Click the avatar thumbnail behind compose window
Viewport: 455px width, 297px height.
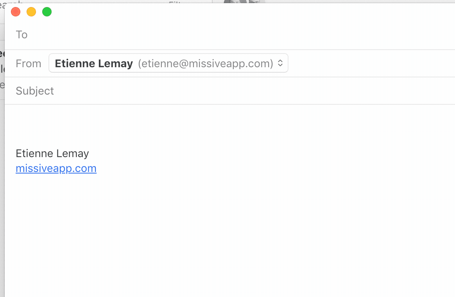pyautogui.click(x=244, y=2)
